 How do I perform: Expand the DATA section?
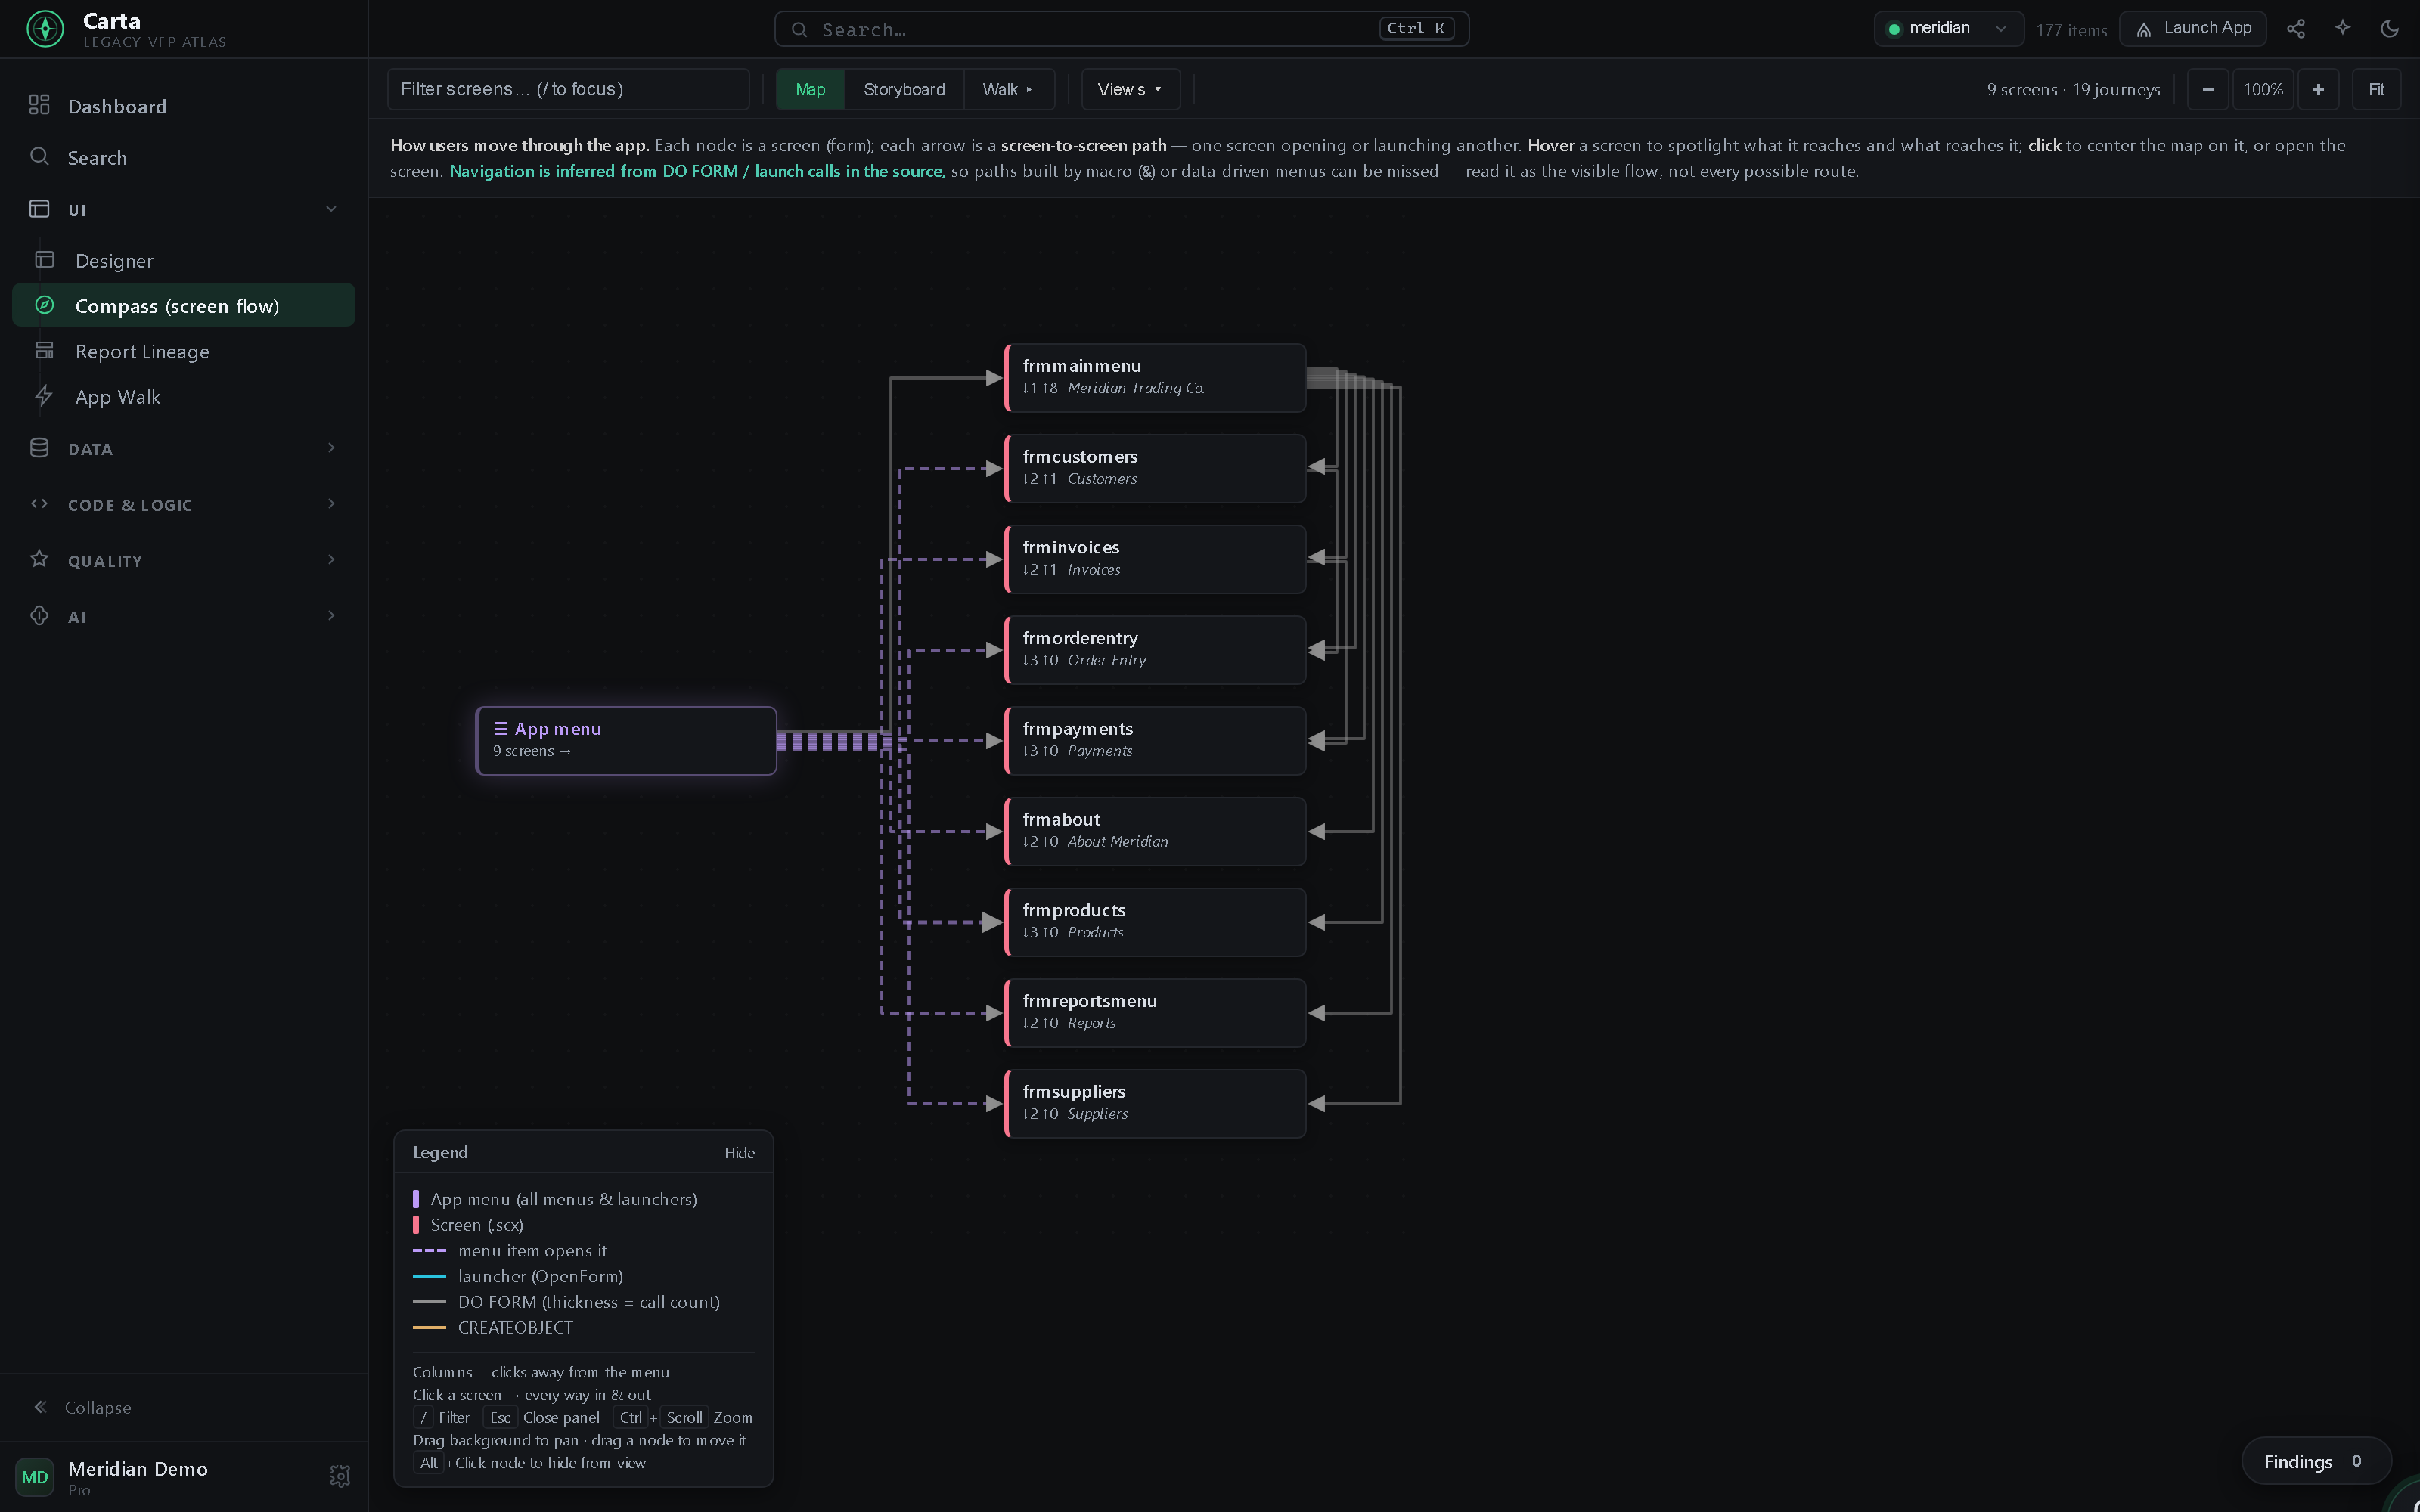pyautogui.click(x=184, y=449)
